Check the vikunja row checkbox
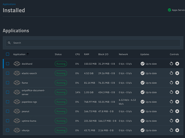Image resolution: width=185 pixels, height=138 pixels. click(x=8, y=130)
